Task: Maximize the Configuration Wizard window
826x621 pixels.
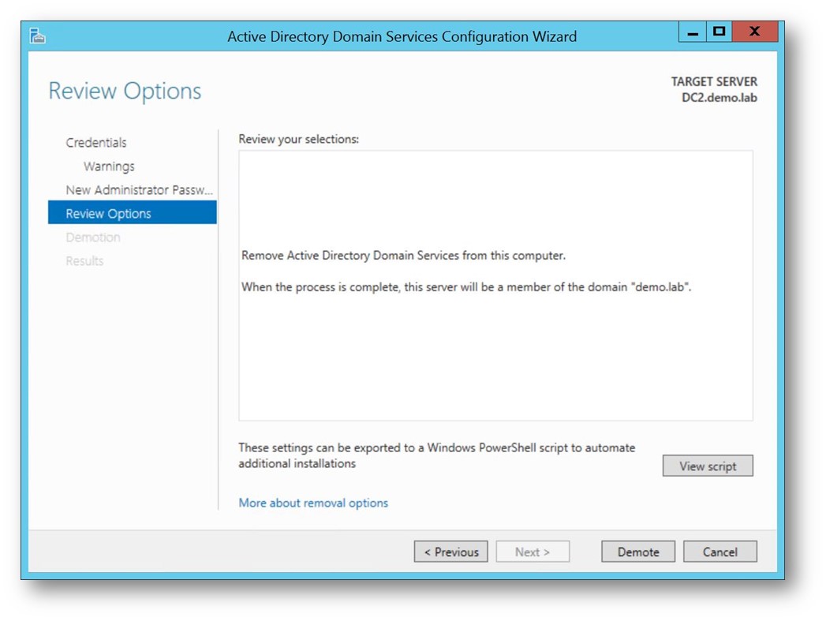Action: point(718,32)
